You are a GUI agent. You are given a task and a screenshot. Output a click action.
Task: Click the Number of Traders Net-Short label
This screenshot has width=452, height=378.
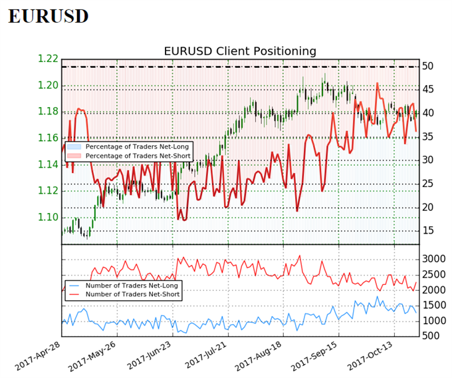[132, 294]
